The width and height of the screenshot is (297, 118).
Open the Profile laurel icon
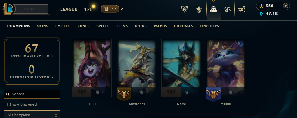pyautogui.click(x=199, y=9)
